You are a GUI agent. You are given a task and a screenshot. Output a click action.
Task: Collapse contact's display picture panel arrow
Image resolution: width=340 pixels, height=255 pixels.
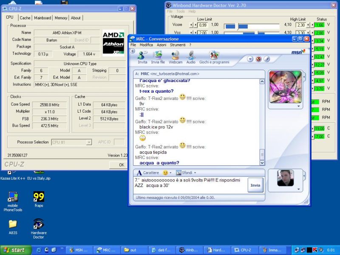tap(304, 76)
